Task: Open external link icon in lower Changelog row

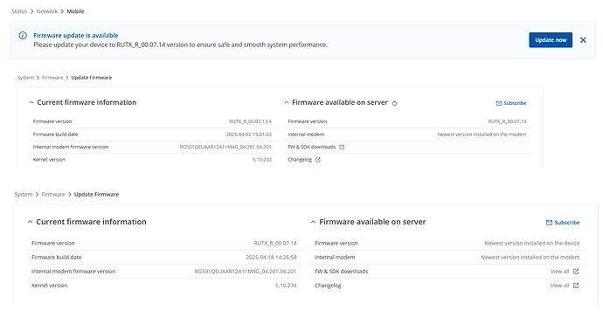Action: [576, 286]
